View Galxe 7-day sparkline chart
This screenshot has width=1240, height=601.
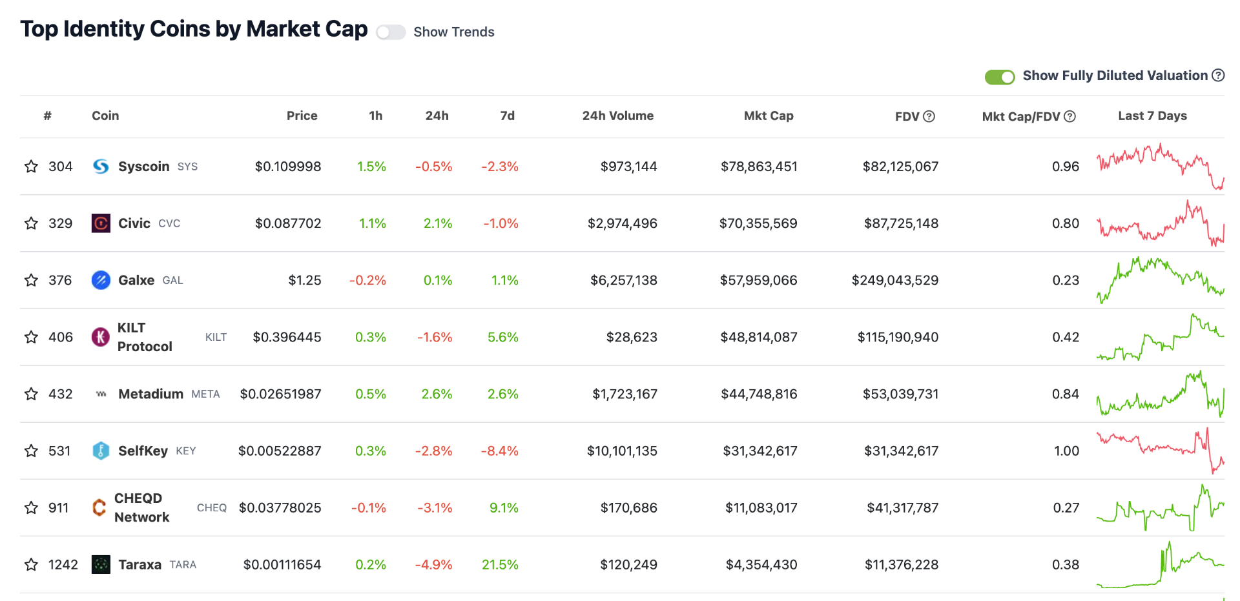[x=1160, y=280]
